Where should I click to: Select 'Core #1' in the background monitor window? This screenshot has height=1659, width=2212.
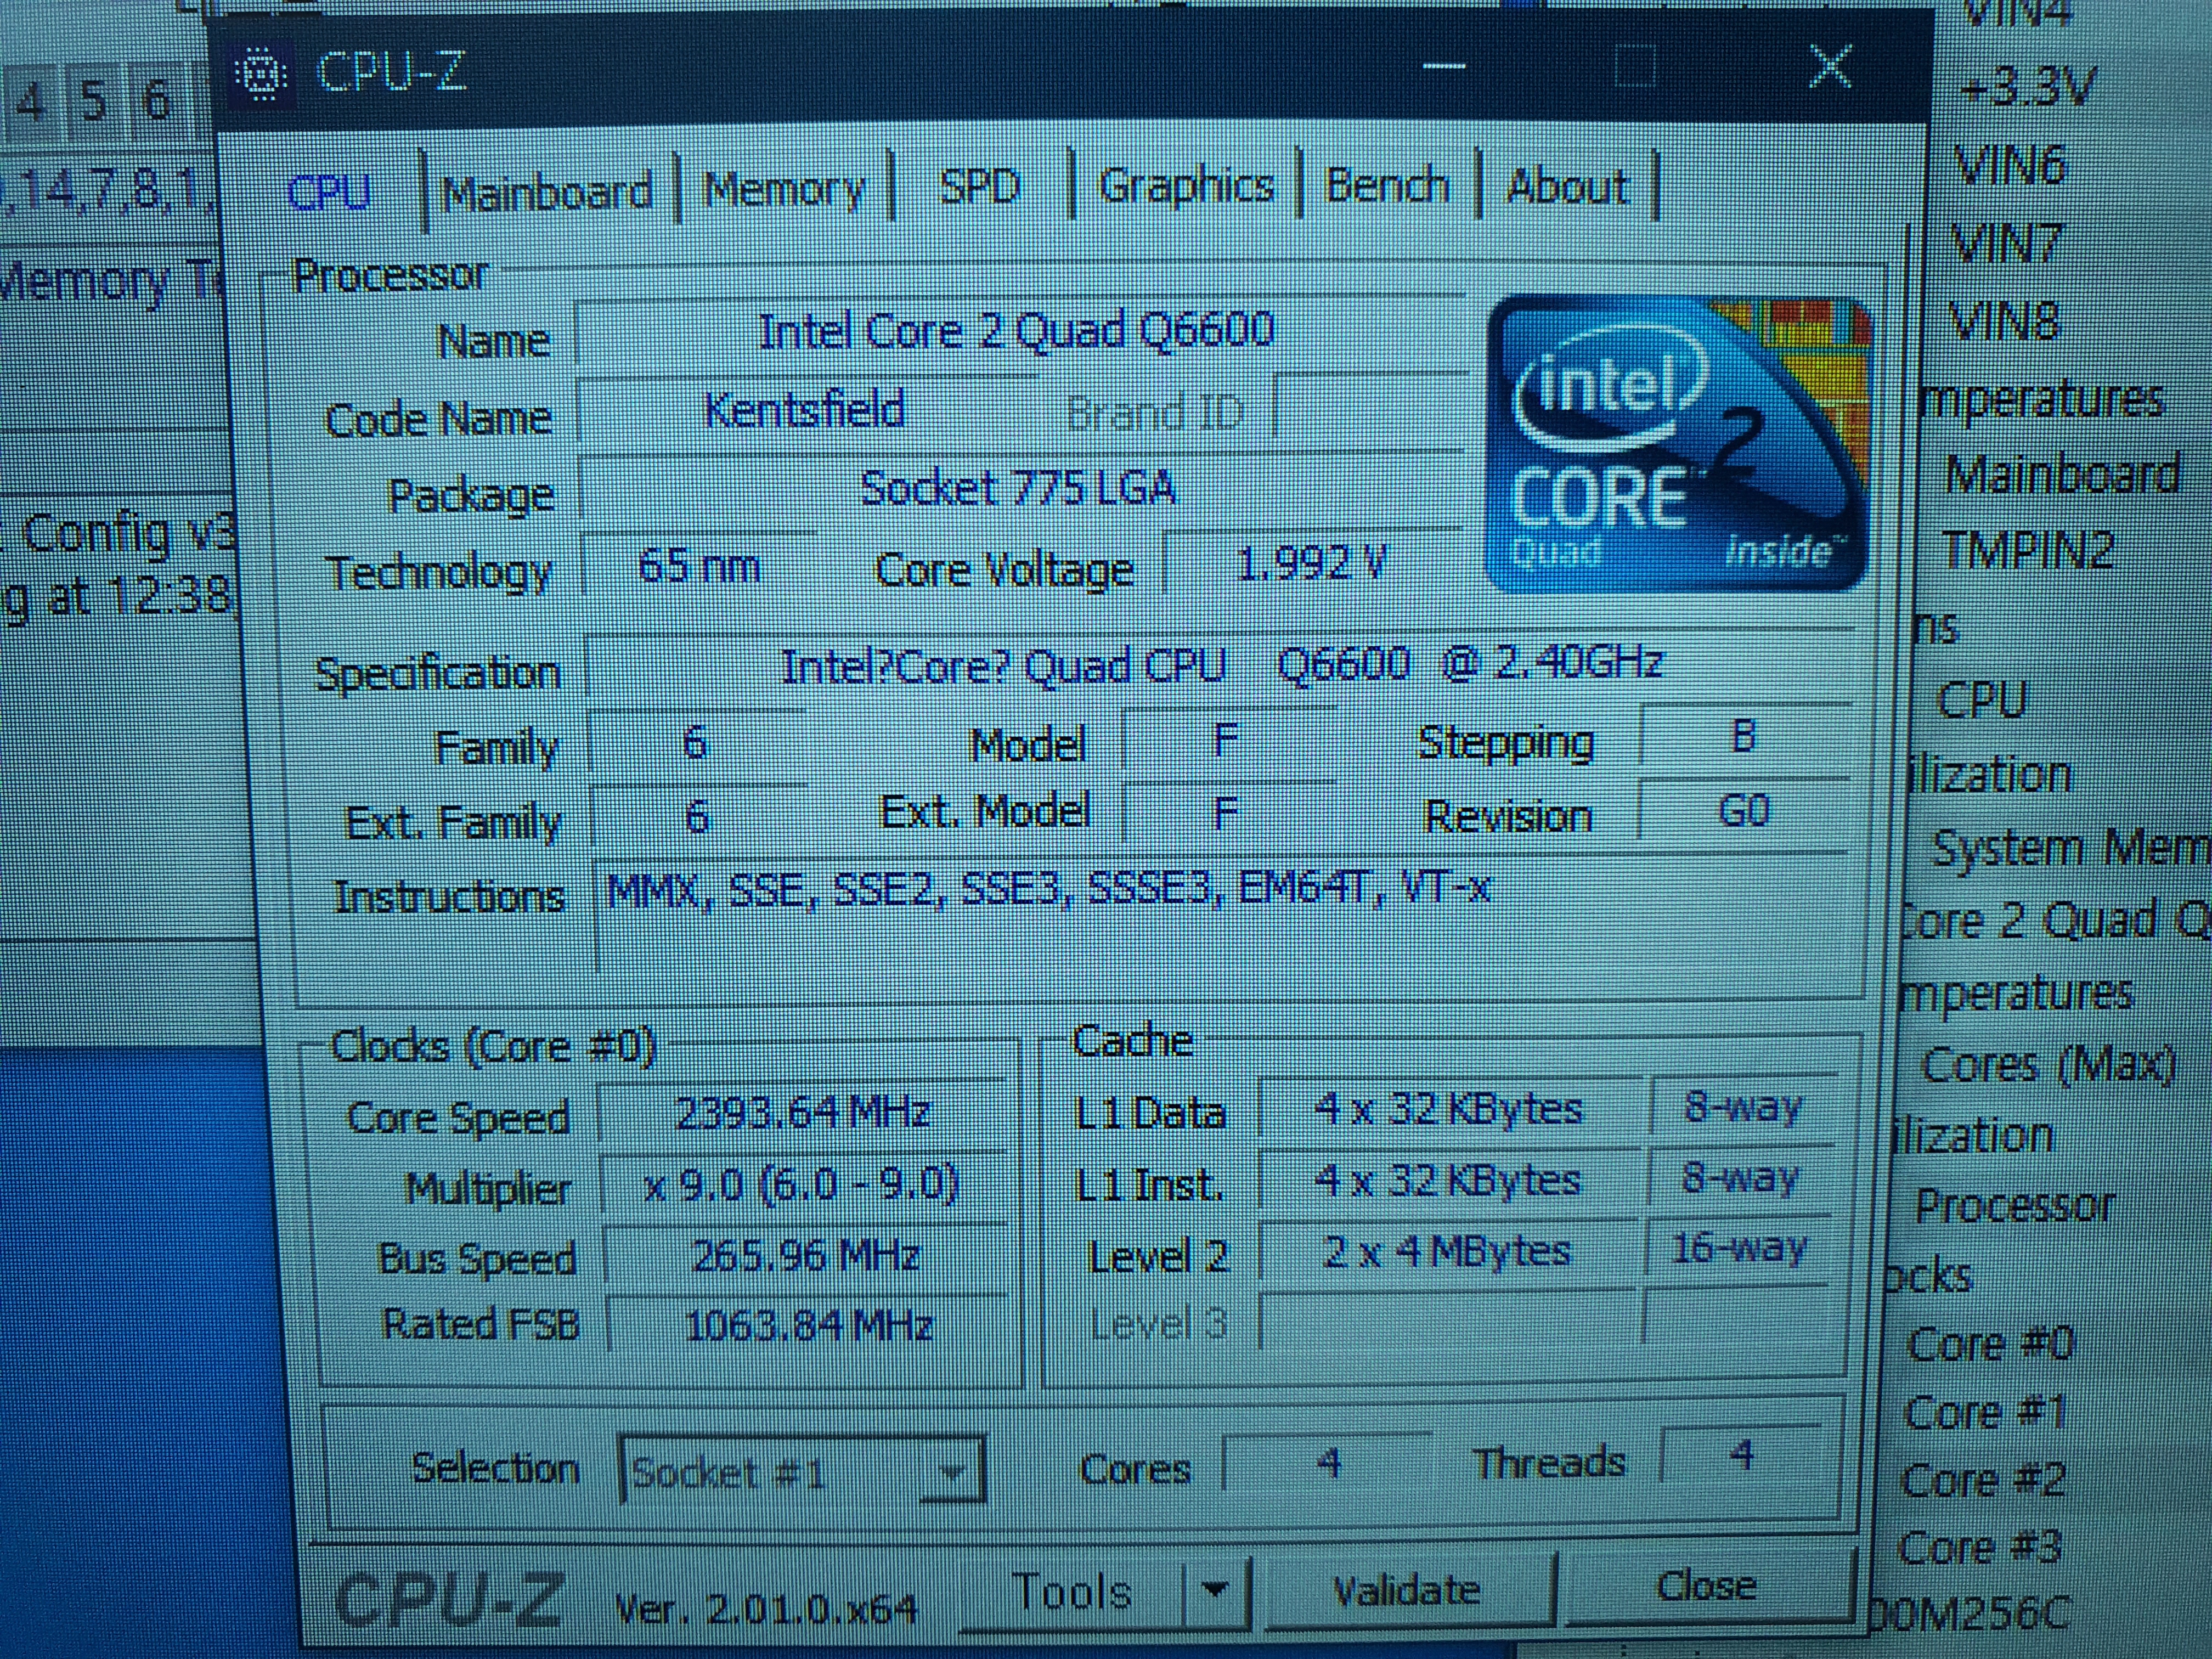[1984, 1412]
